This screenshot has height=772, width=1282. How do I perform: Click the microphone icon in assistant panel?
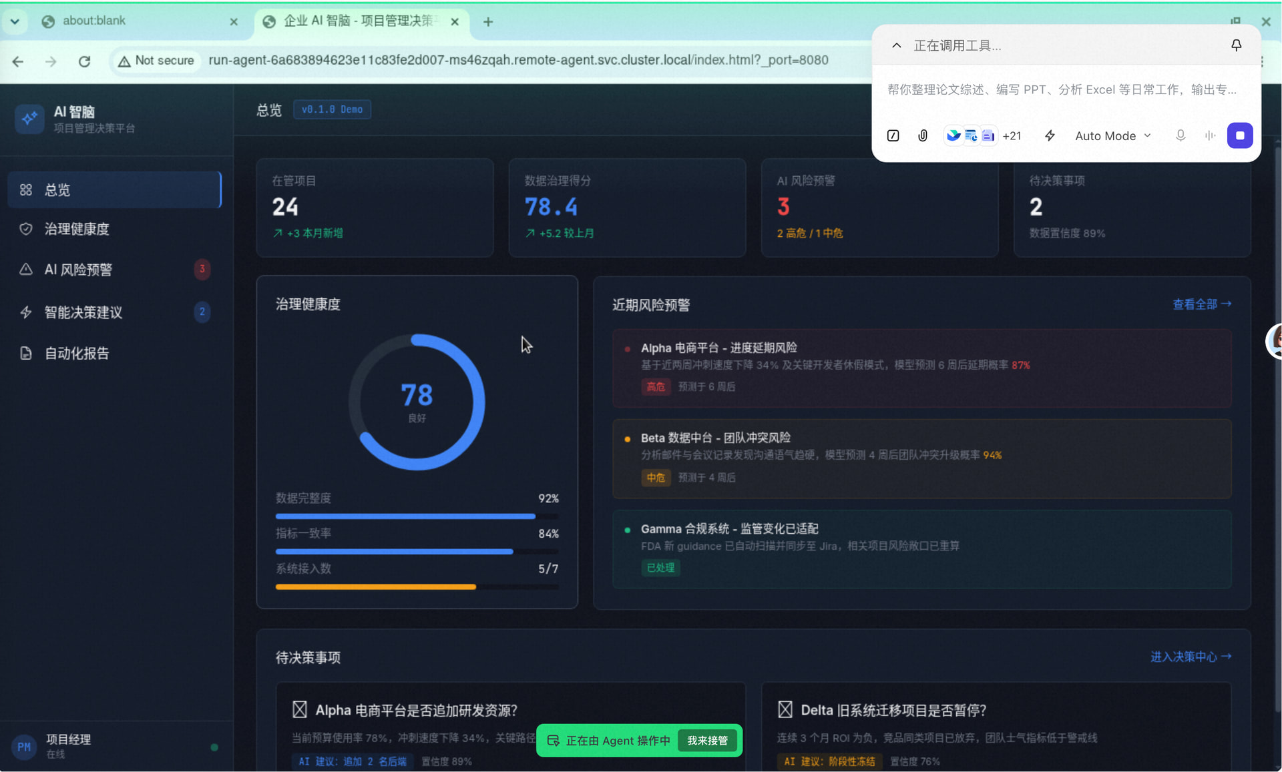click(x=1181, y=135)
